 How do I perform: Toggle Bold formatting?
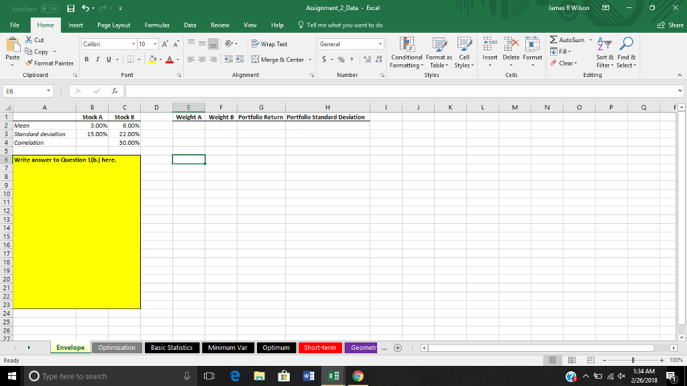(87, 60)
